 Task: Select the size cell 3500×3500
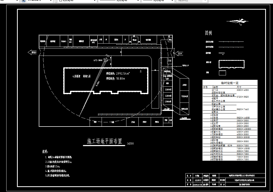[243, 121]
